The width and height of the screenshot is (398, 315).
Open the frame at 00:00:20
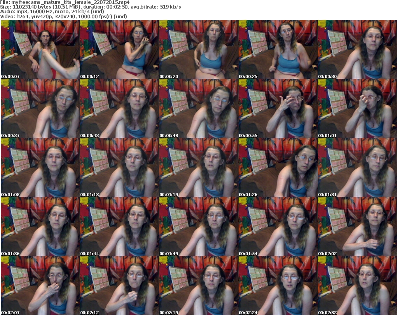point(199,49)
